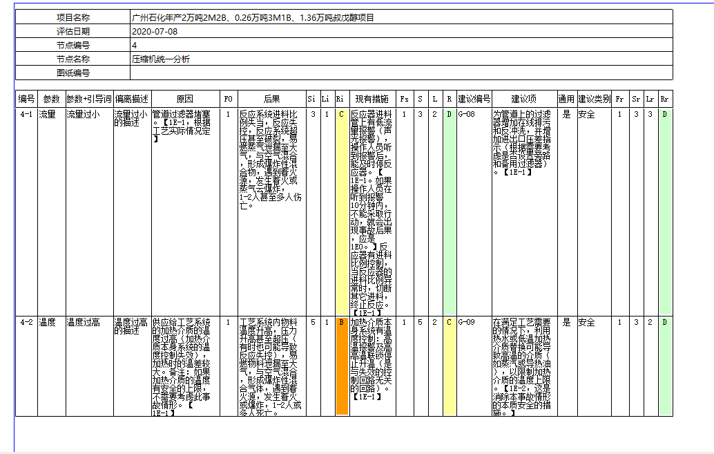Image resolution: width=714 pixels, height=454 pixels.
Task: Click the F0 column header
Action: pos(228,99)
